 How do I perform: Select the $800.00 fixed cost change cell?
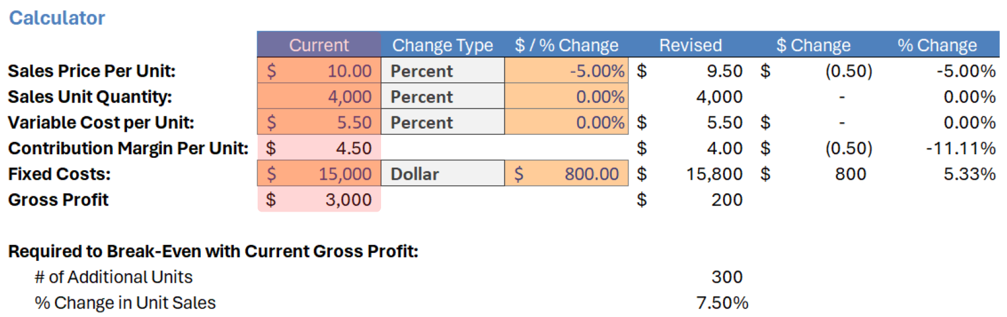pos(566,174)
